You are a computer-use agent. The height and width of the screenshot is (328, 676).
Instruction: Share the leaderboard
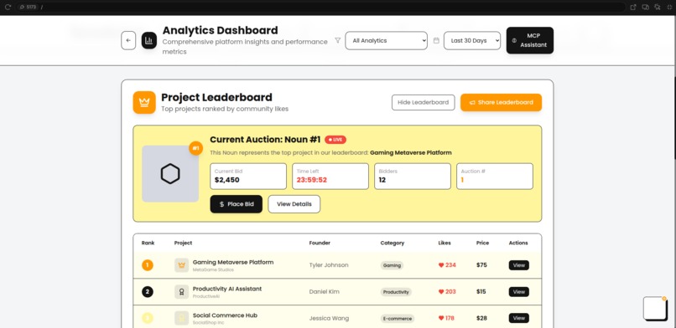(x=501, y=102)
